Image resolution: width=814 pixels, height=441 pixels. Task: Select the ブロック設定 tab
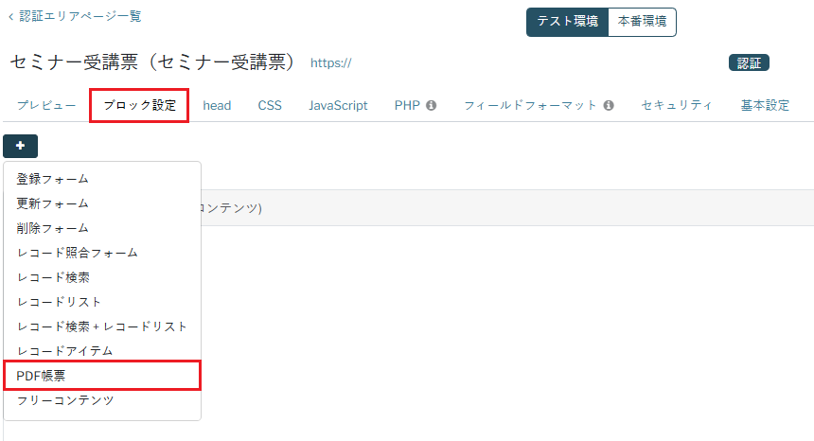pyautogui.click(x=139, y=106)
